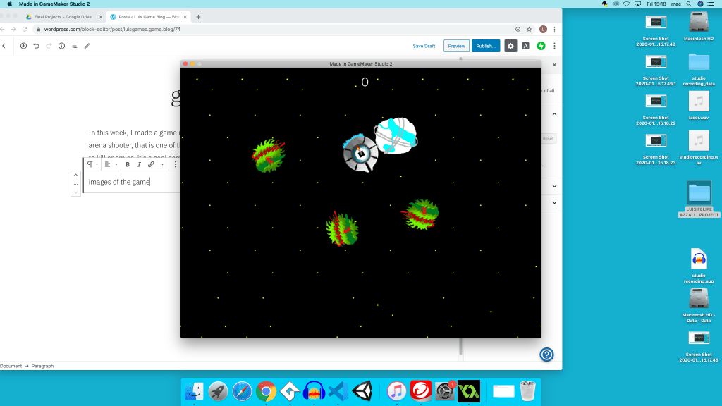Insert a link in the paragraph

click(151, 164)
